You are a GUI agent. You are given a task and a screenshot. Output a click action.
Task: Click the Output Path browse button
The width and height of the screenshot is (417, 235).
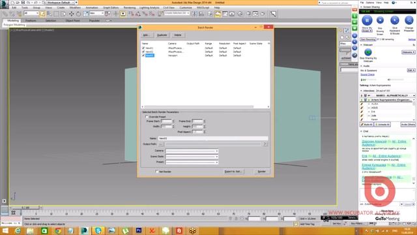[161, 144]
